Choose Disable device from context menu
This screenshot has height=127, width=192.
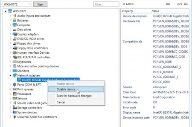click(x=66, y=89)
